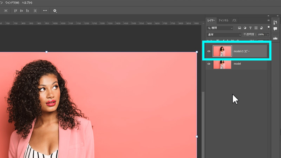This screenshot has height=158, width=281.
Task: Open the Comments panel icon in dock
Action: tap(275, 29)
